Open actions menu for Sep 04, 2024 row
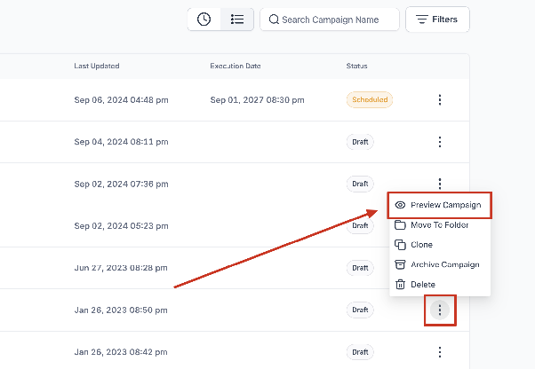Image resolution: width=535 pixels, height=369 pixels. click(x=440, y=142)
